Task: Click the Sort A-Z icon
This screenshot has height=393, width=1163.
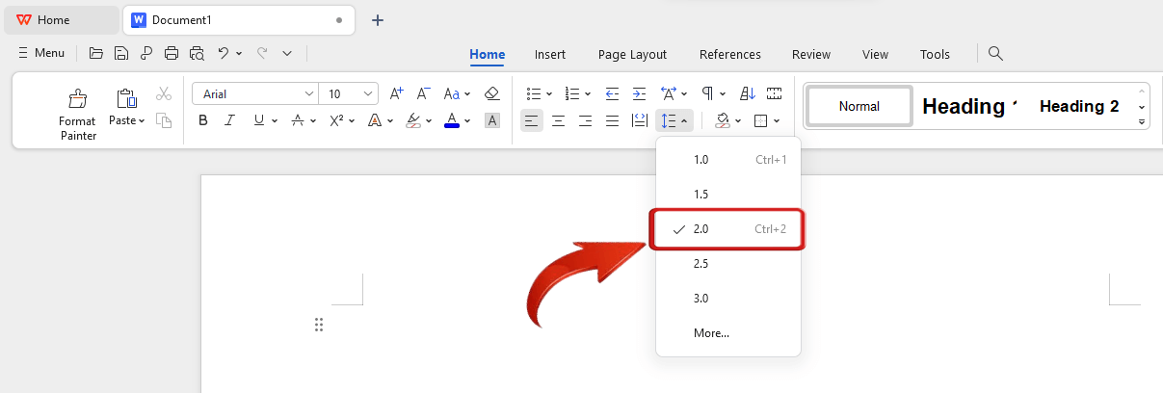Action: (748, 93)
